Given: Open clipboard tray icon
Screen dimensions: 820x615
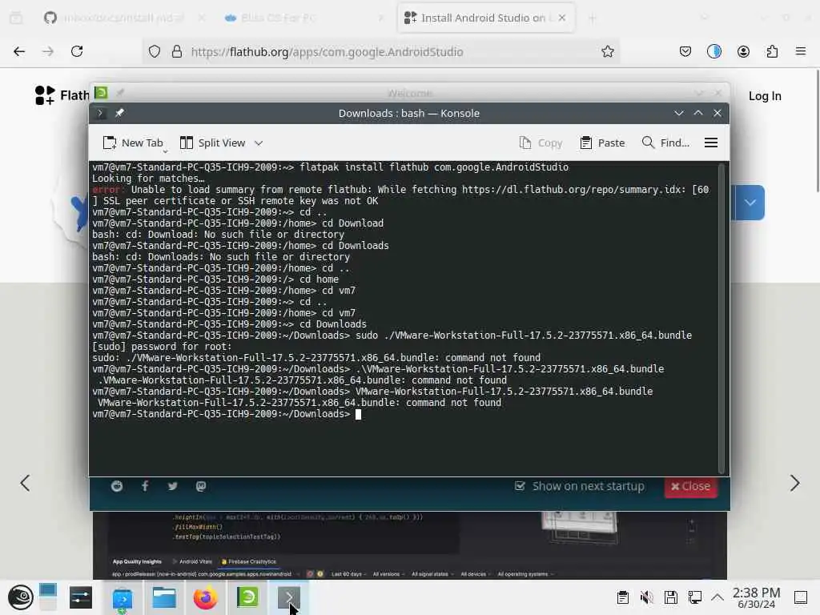Looking at the screenshot, I should click(x=622, y=597).
